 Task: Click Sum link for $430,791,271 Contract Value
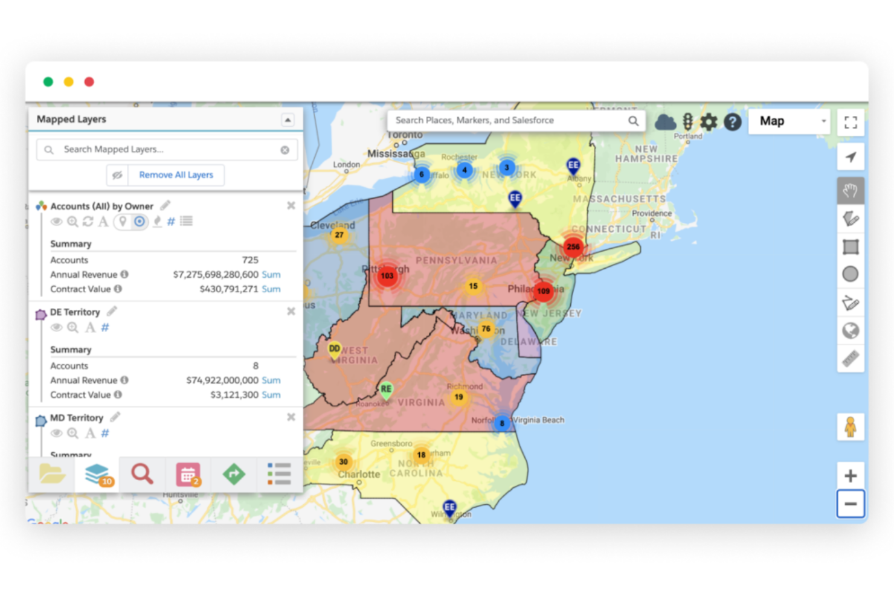click(x=271, y=289)
